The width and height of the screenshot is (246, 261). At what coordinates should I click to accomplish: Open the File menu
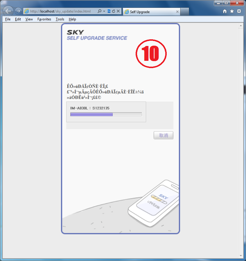8,19
